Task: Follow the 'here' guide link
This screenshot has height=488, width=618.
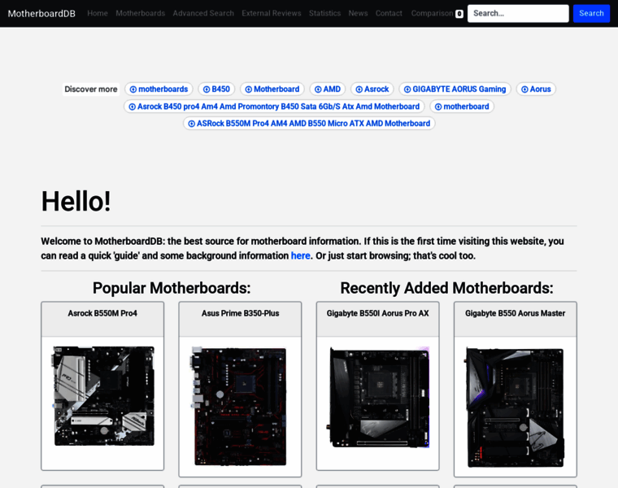Action: pos(300,255)
